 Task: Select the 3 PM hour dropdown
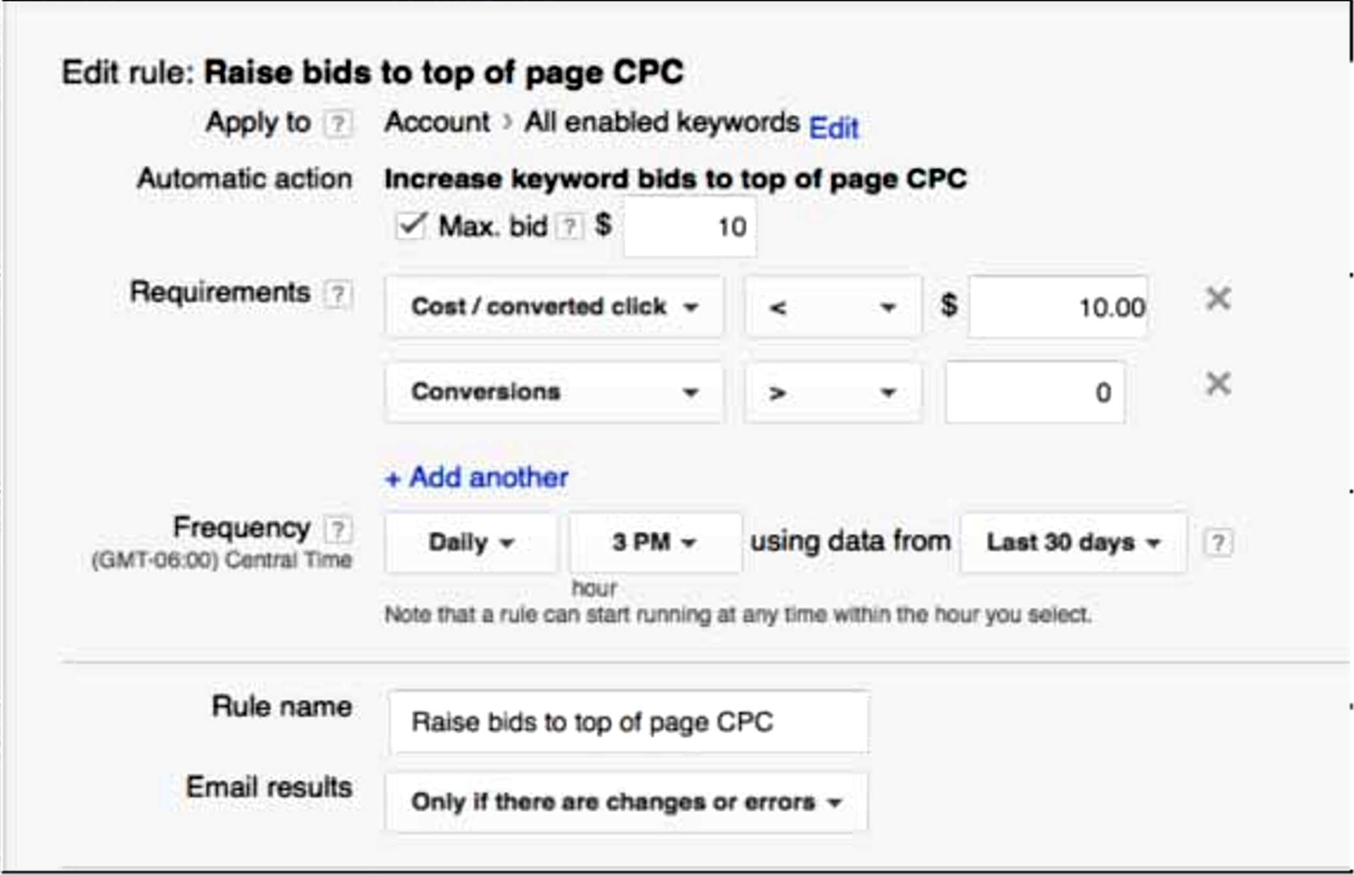pos(654,542)
